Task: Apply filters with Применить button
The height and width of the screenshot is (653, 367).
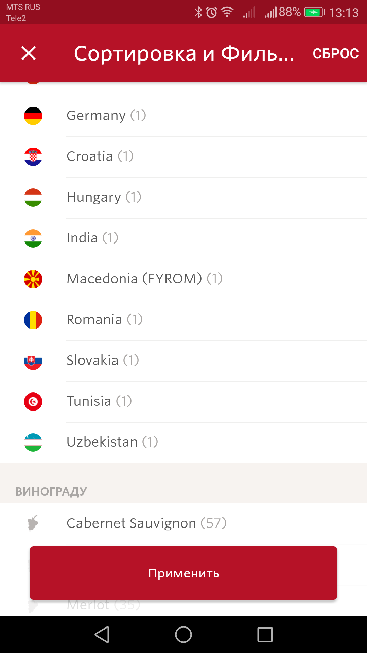Action: coord(183,573)
